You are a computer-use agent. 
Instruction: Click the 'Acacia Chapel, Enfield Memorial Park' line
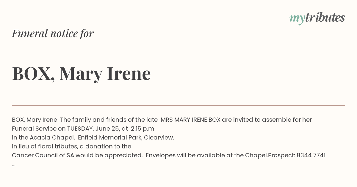[93, 138]
